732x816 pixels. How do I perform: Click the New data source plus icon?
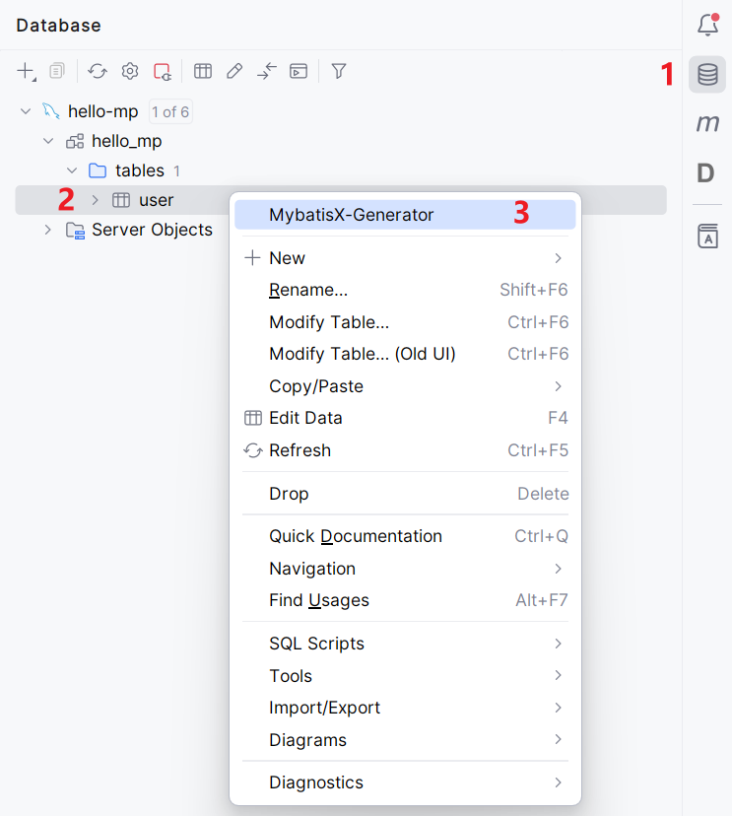click(26, 71)
